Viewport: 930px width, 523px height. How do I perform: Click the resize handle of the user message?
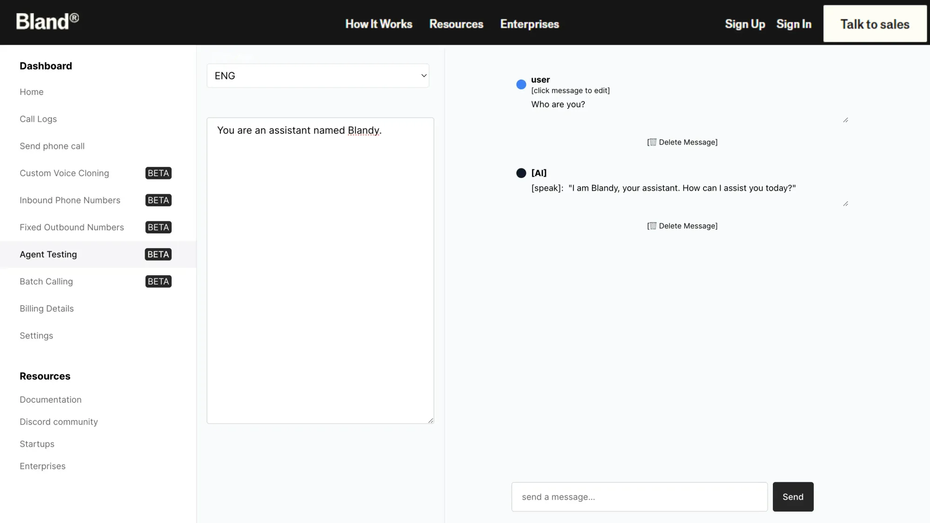point(845,119)
